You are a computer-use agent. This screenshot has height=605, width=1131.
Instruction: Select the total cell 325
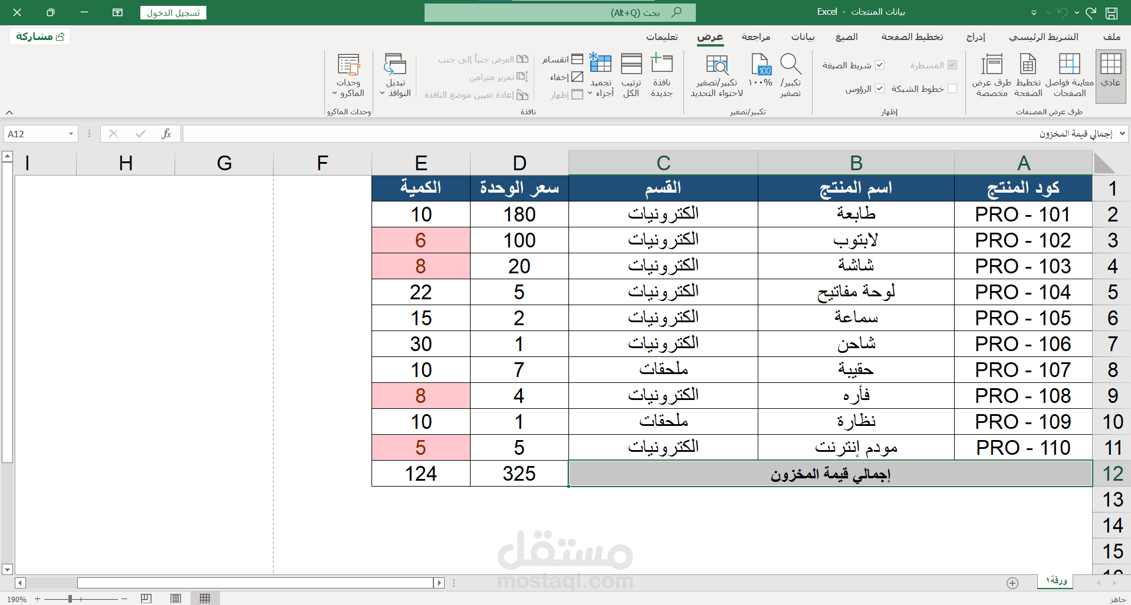pos(519,474)
